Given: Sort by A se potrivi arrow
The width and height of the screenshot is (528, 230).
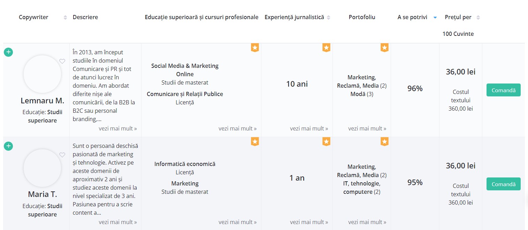Looking at the screenshot, I should point(435,17).
